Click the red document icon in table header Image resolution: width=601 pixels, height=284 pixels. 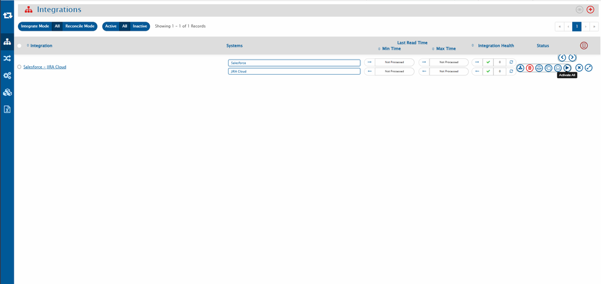[584, 46]
